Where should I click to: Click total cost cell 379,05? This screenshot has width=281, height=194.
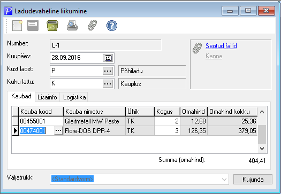point(232,131)
